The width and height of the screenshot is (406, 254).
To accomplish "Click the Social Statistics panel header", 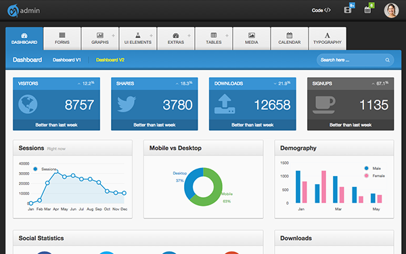I will click(138, 238).
